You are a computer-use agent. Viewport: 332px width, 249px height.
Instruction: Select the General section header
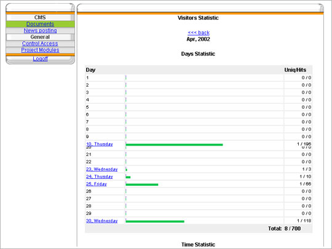[x=40, y=37]
